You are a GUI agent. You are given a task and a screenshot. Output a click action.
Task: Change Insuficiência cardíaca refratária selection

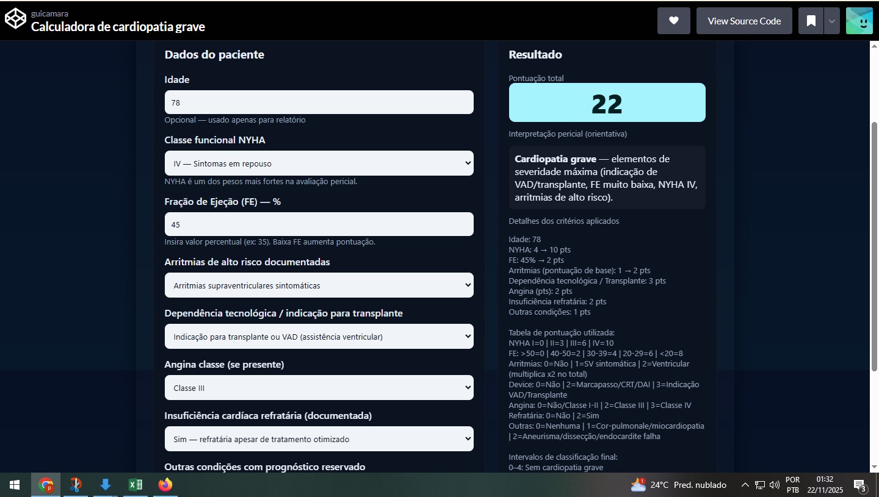click(x=319, y=439)
